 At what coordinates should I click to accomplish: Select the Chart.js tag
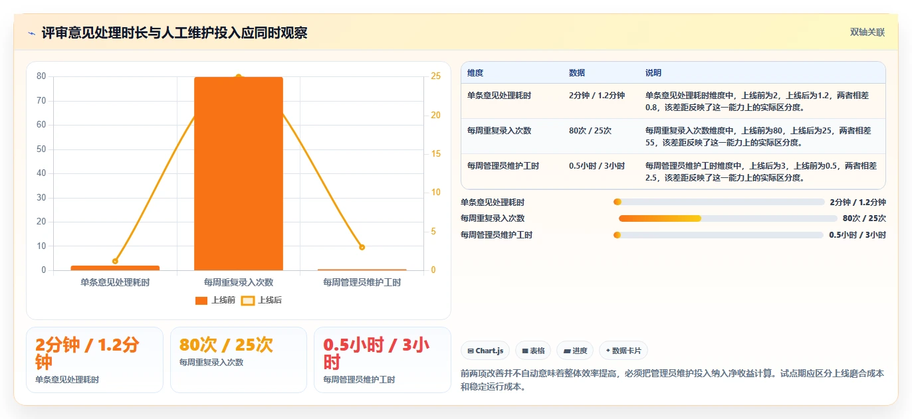point(485,351)
